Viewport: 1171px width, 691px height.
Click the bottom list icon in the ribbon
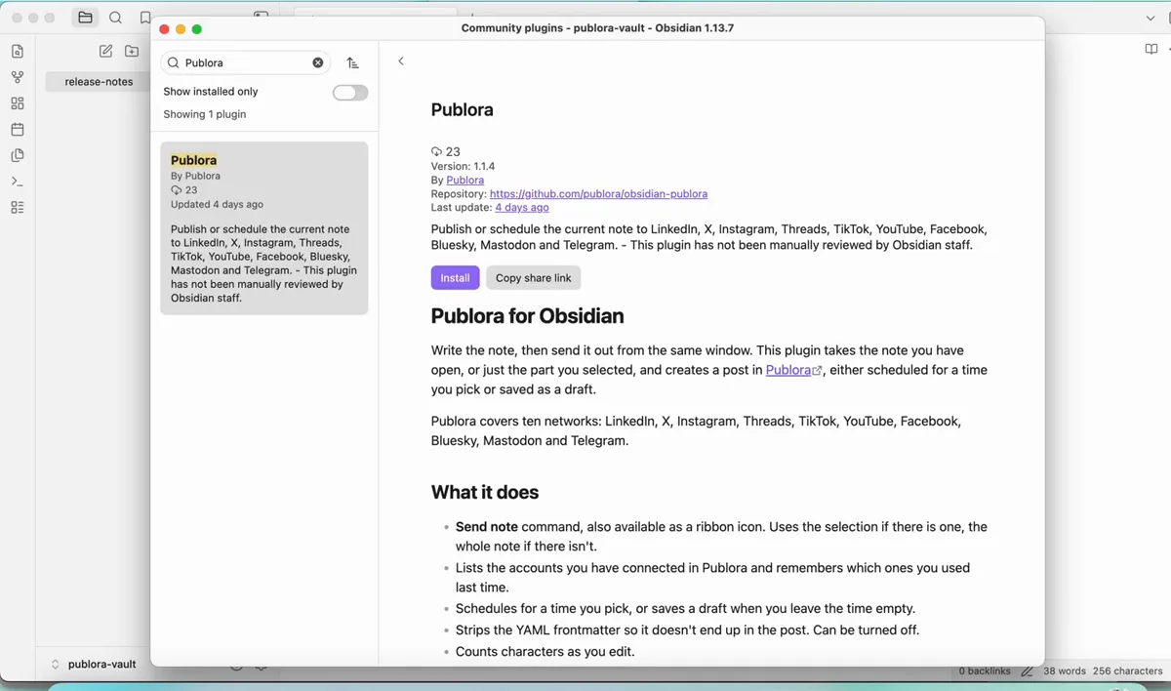click(x=17, y=207)
